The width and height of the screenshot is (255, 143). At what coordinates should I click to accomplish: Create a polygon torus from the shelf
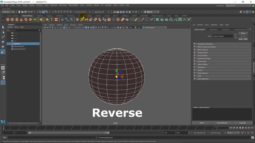[26, 19]
